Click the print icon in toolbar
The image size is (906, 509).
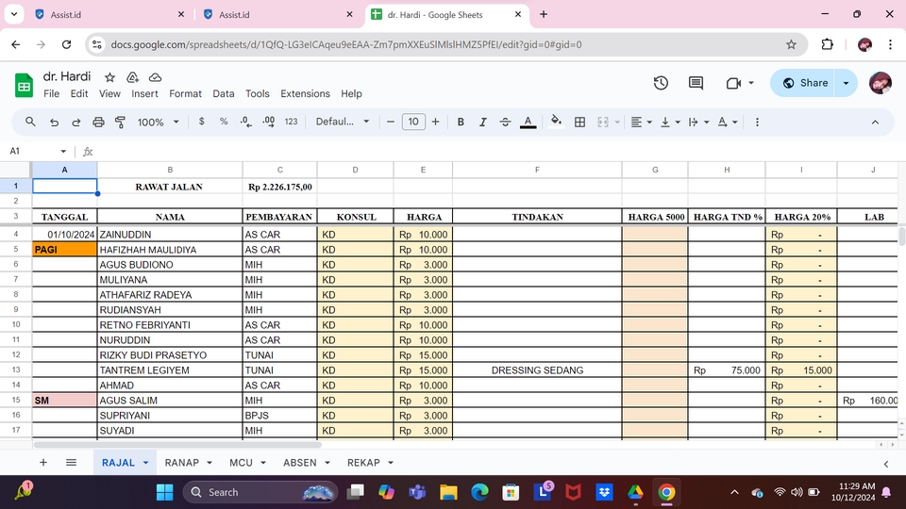click(98, 122)
